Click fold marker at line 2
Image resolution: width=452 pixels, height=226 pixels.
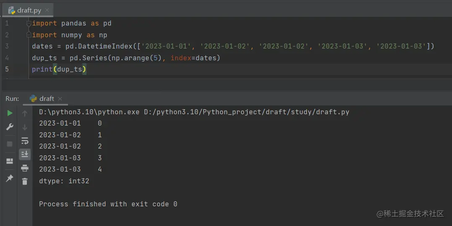tap(29, 35)
